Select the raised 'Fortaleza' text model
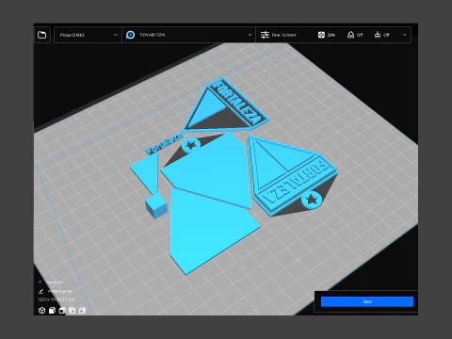The width and height of the screenshot is (452, 339). [x=163, y=144]
